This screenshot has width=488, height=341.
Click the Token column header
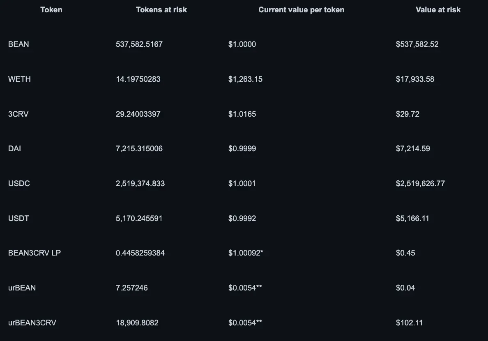coord(51,9)
